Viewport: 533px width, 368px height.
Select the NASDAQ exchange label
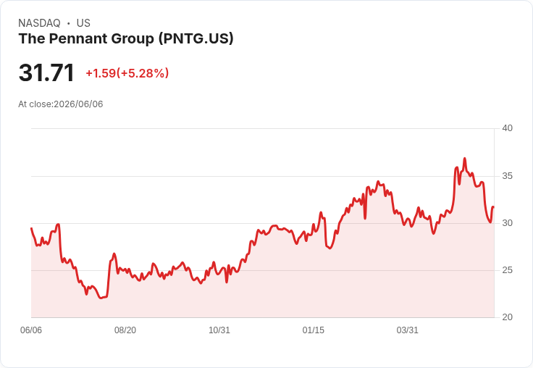pos(39,23)
